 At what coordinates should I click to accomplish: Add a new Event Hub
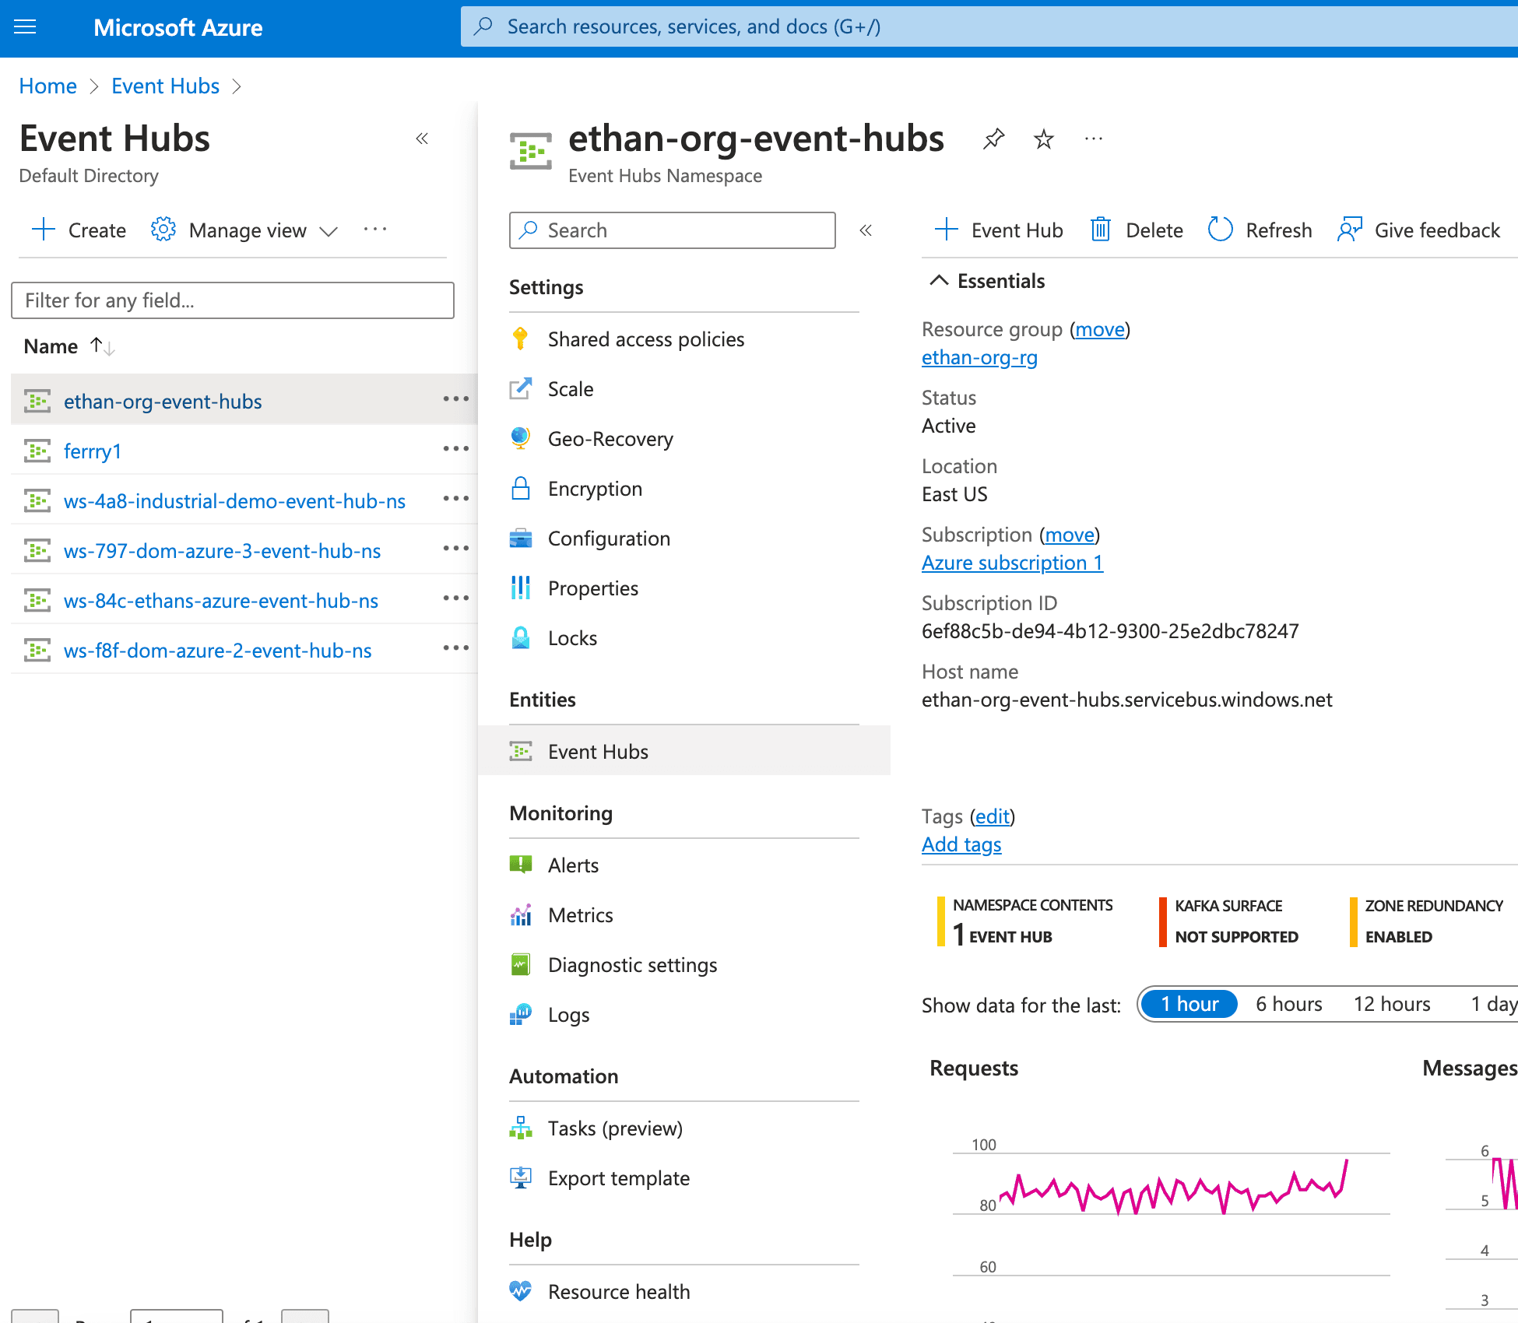click(999, 230)
